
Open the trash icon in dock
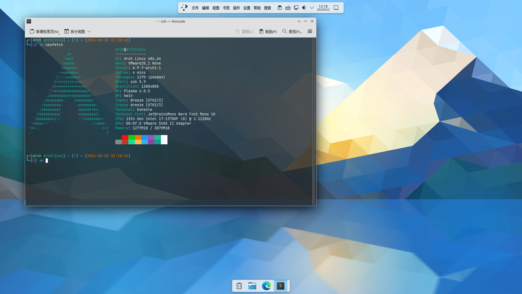(x=239, y=286)
